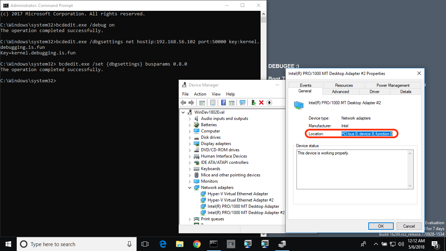Click OK in adapter Properties dialog
This screenshot has width=446, height=251.
[381, 226]
